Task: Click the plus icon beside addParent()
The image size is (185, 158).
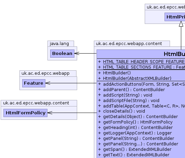Action: (99, 89)
